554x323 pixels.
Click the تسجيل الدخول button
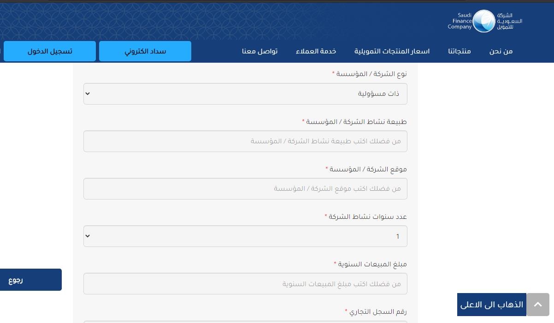tap(50, 51)
